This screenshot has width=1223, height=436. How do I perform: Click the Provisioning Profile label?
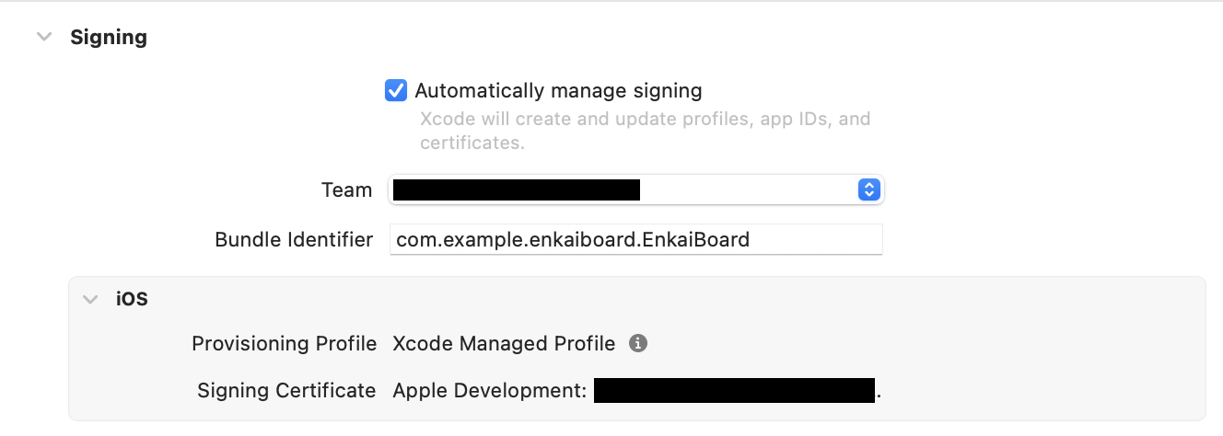click(284, 344)
